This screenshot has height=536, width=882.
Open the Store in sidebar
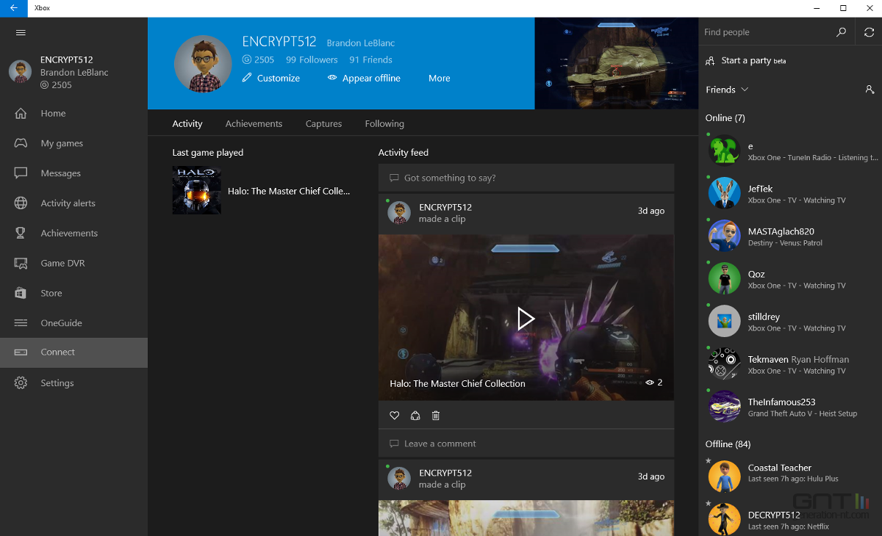tap(73, 293)
